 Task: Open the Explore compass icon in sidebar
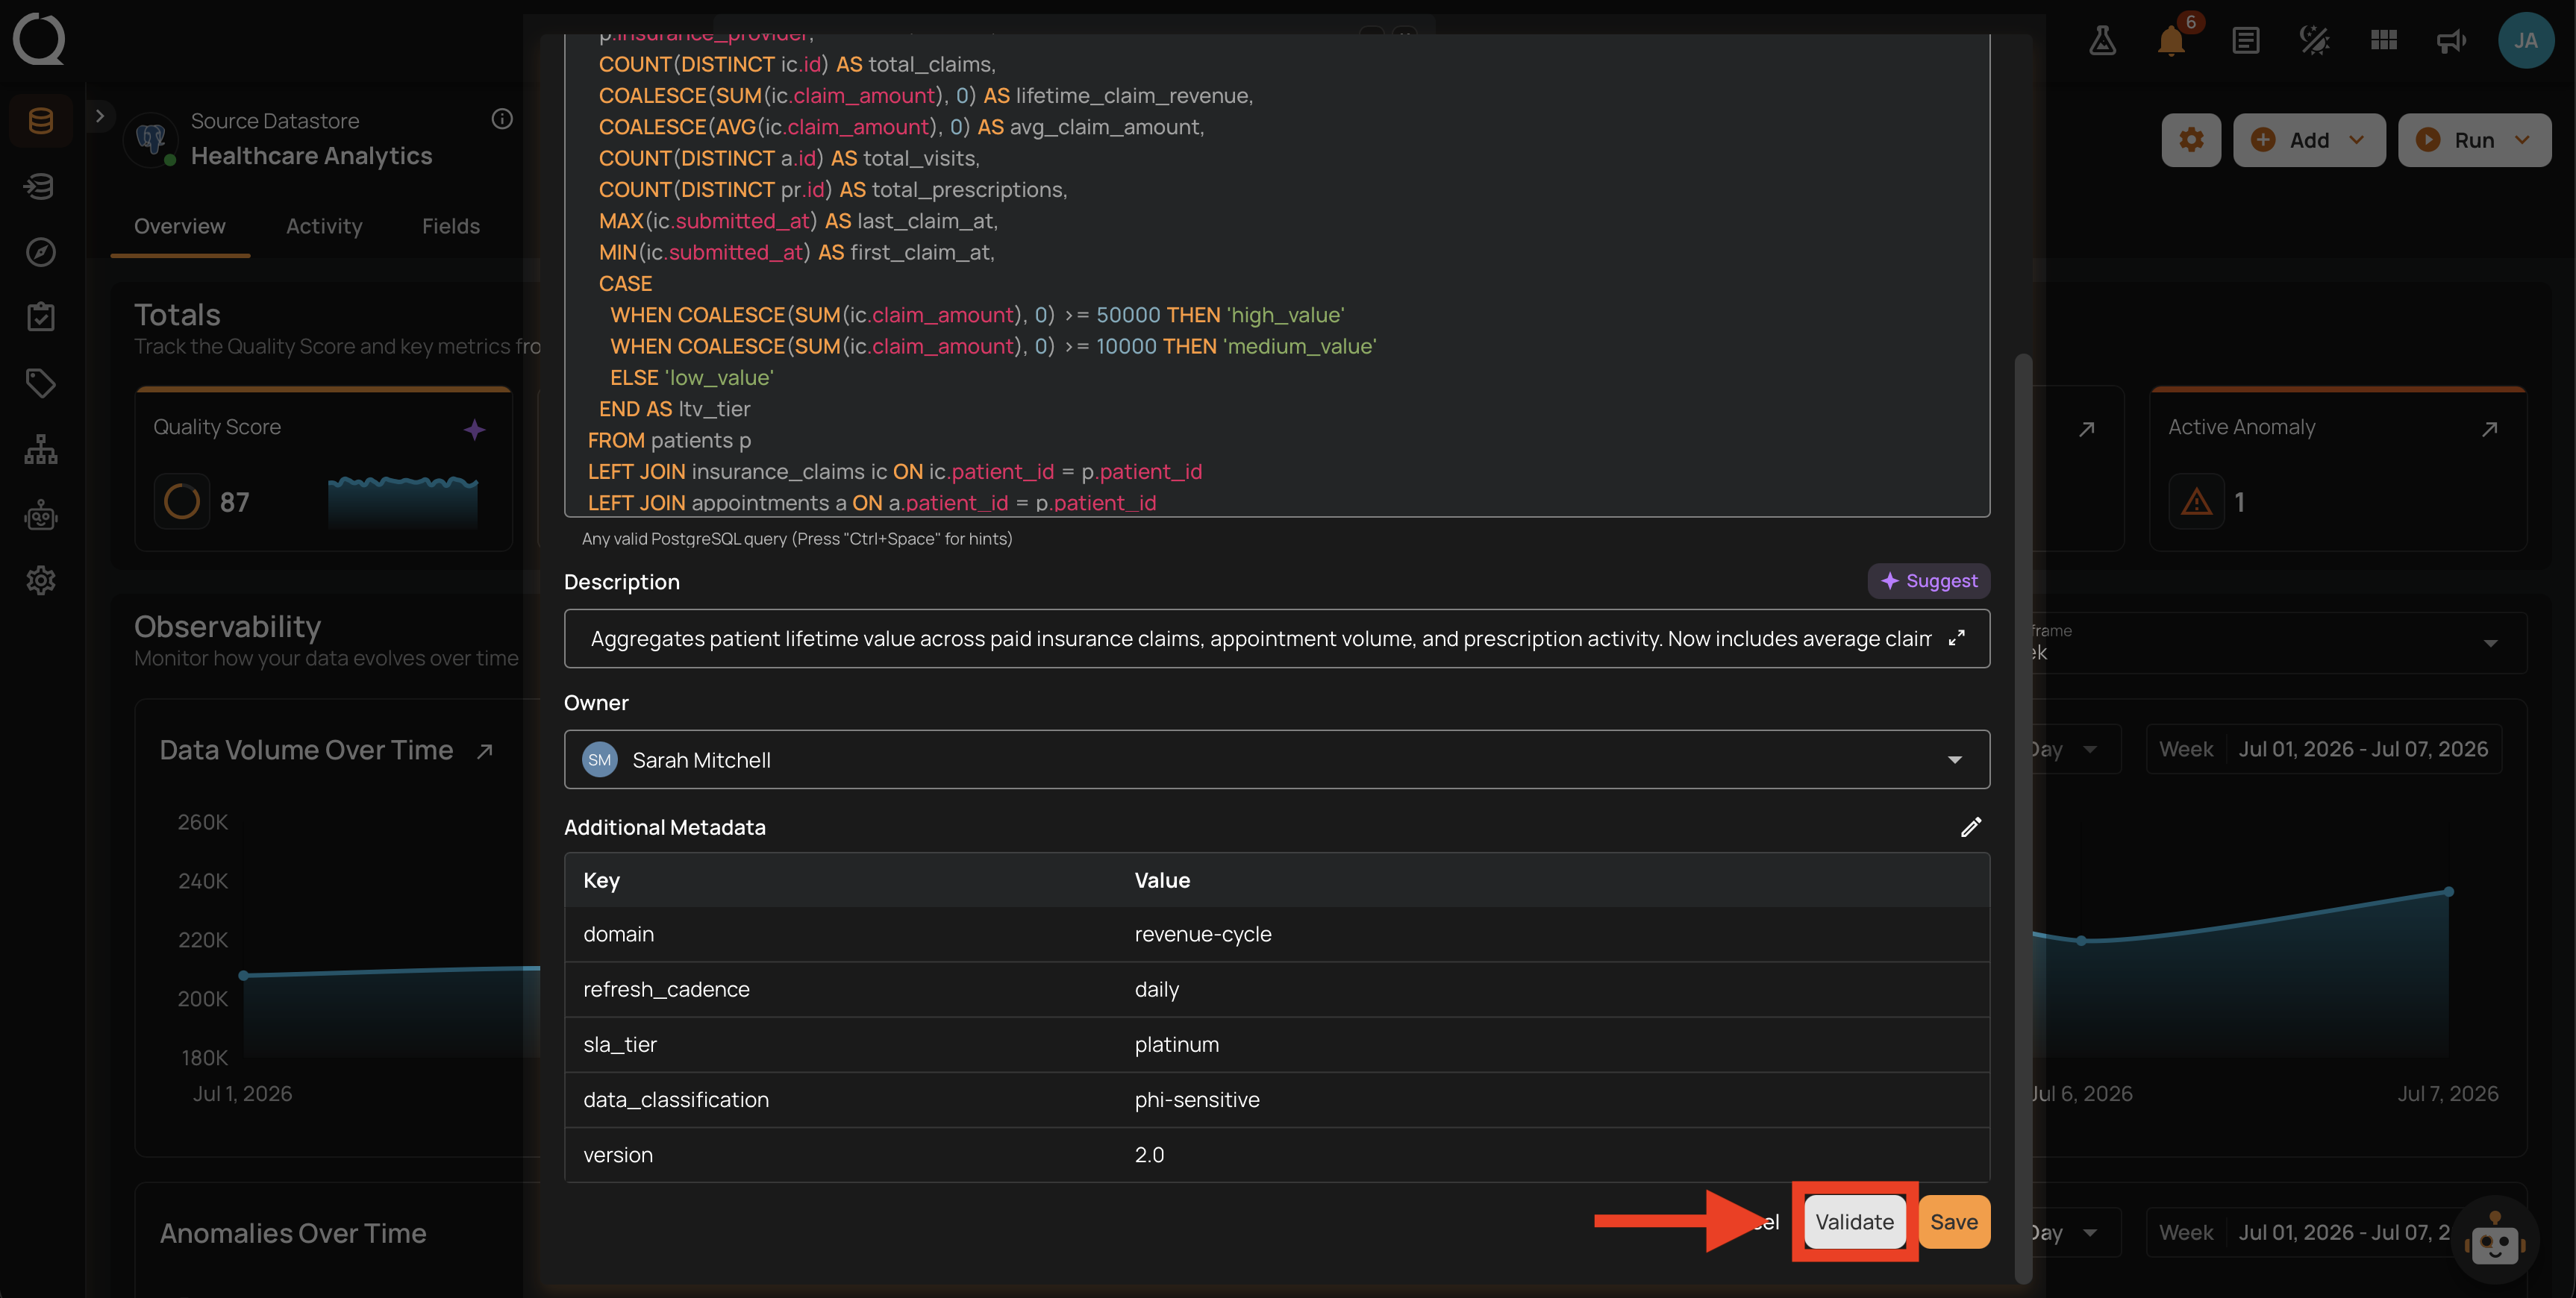tap(41, 252)
